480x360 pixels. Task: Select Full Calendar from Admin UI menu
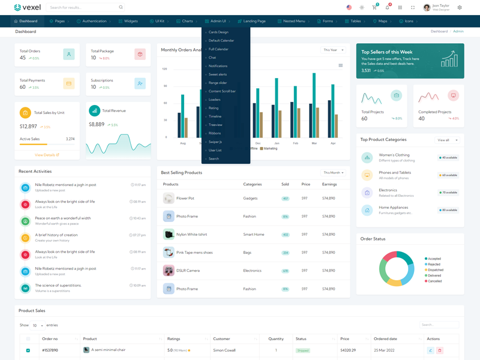click(x=218, y=49)
